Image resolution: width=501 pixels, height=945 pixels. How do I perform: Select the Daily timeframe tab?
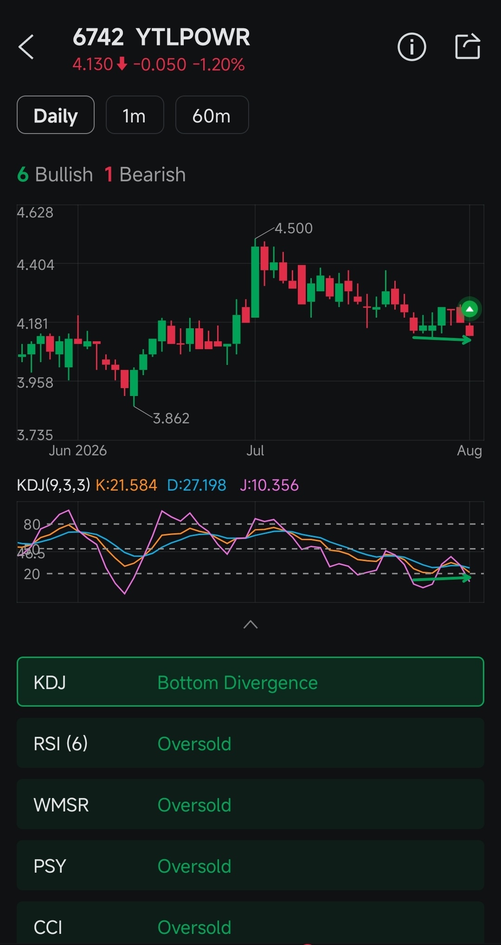point(56,115)
